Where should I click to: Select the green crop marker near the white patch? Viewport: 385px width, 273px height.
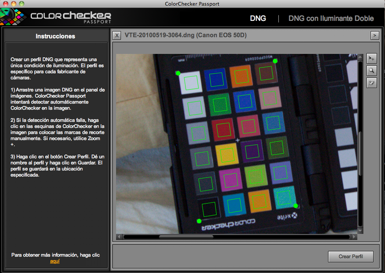coord(178,73)
